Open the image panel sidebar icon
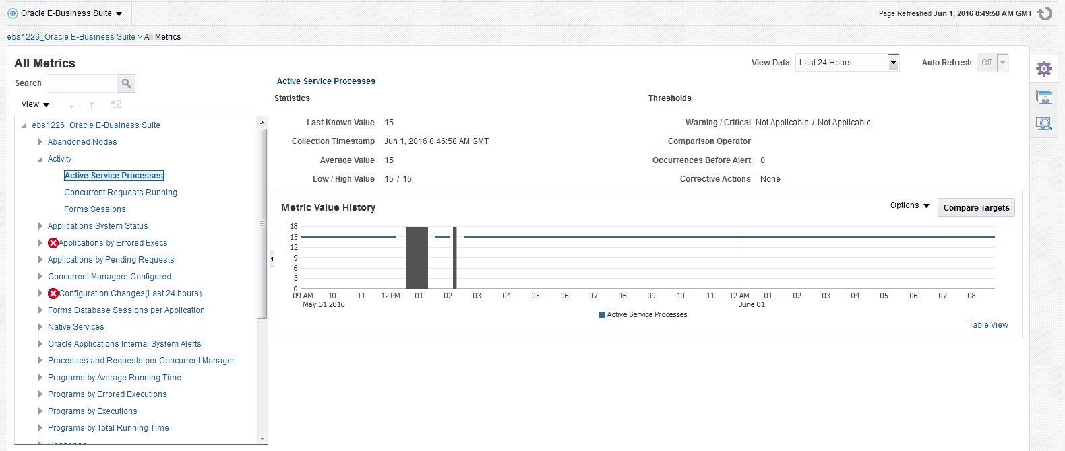 (1044, 98)
